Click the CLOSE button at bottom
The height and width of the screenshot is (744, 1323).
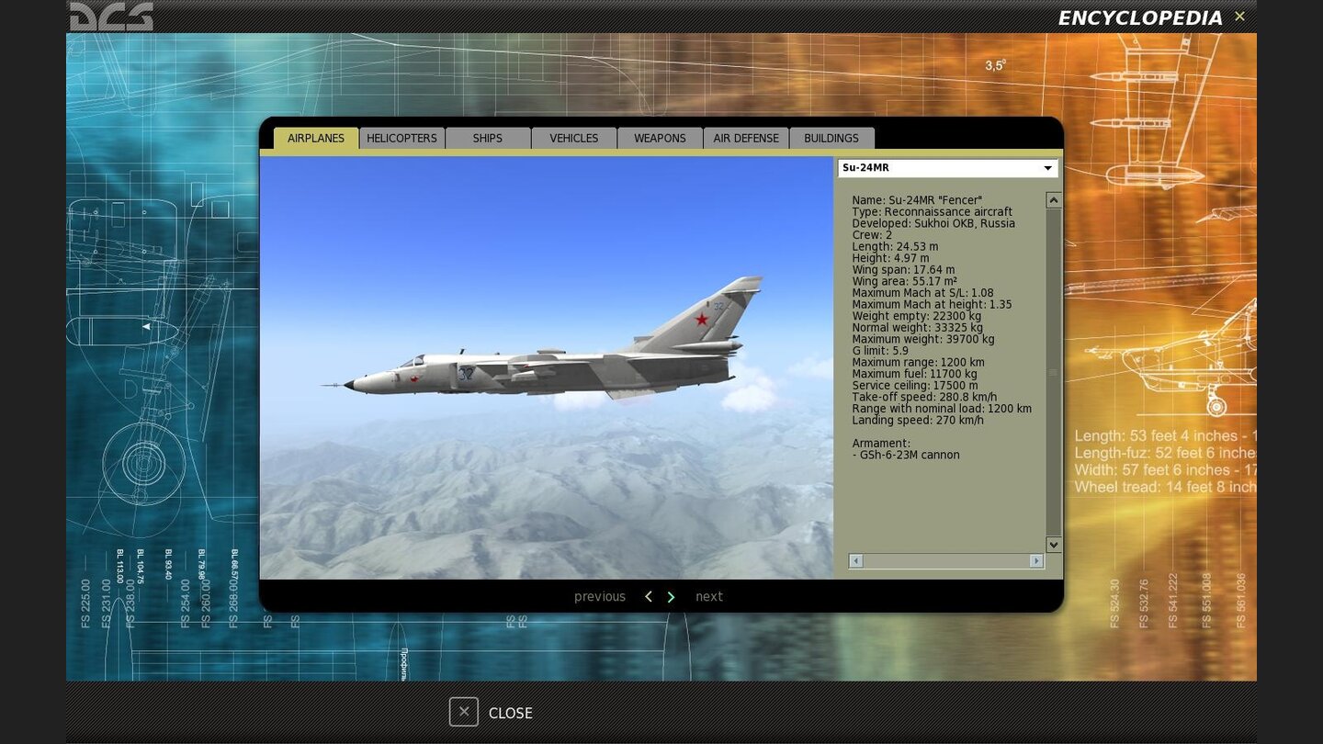click(x=492, y=713)
